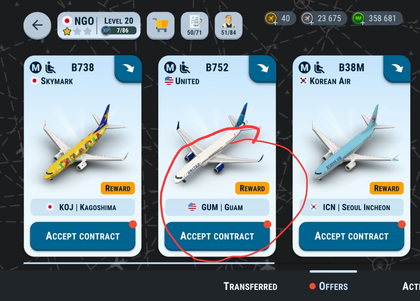Viewport: 420px width, 301px height.
Task: Open the shopping cart store
Action: click(x=160, y=26)
